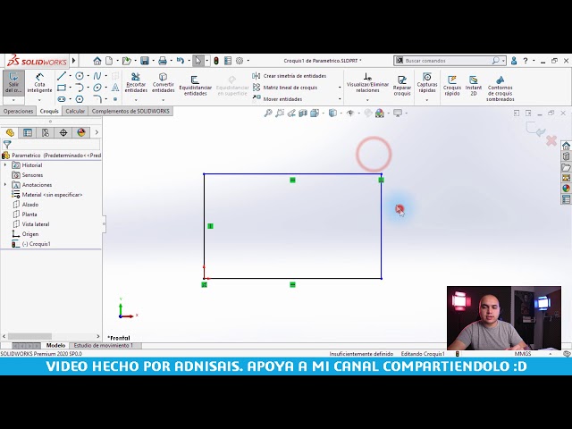This screenshot has height=429, width=572.
Task: Select the Point sketch tool
Action: [x=115, y=99]
